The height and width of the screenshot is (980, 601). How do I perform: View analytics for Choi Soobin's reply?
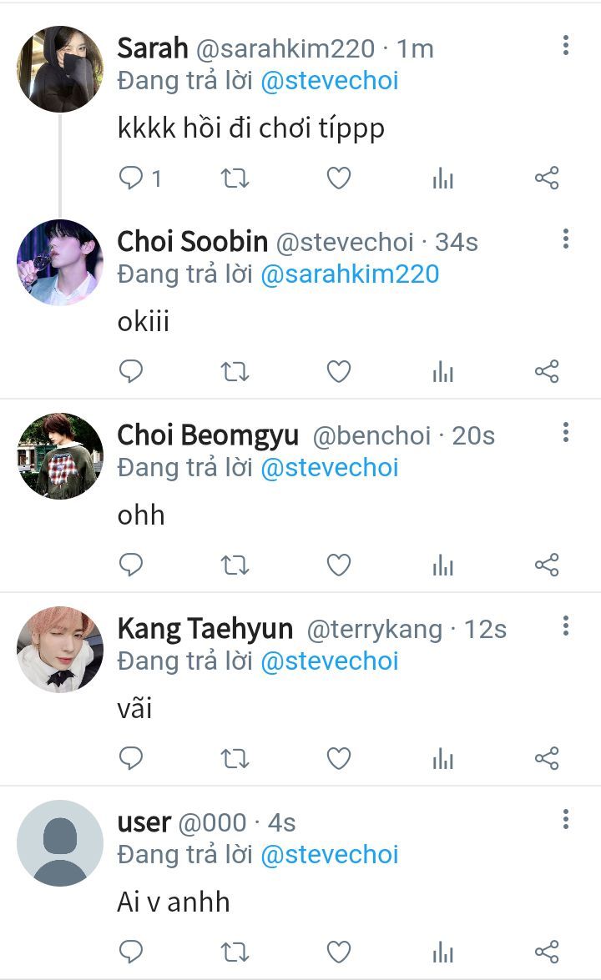[x=442, y=371]
